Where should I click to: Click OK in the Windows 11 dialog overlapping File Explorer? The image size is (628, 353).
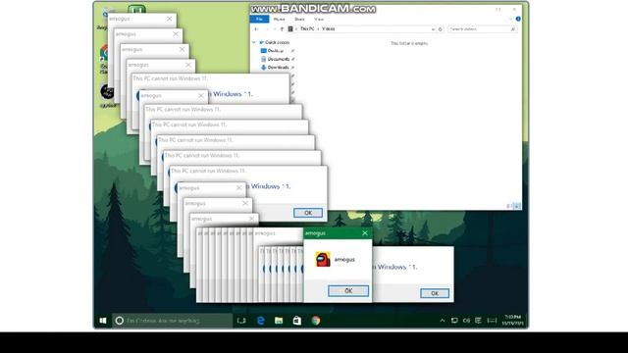tap(308, 213)
